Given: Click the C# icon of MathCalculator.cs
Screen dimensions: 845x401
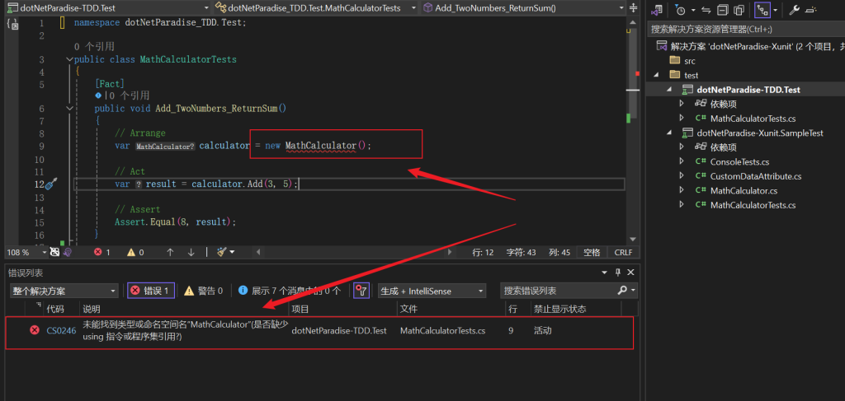Looking at the screenshot, I should 701,190.
